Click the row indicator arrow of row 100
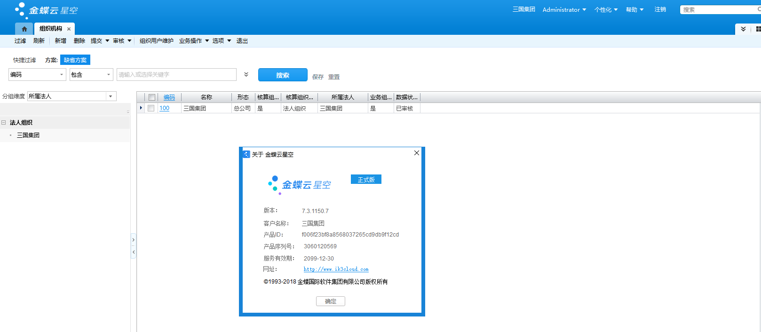This screenshot has height=332, width=761. pos(141,108)
